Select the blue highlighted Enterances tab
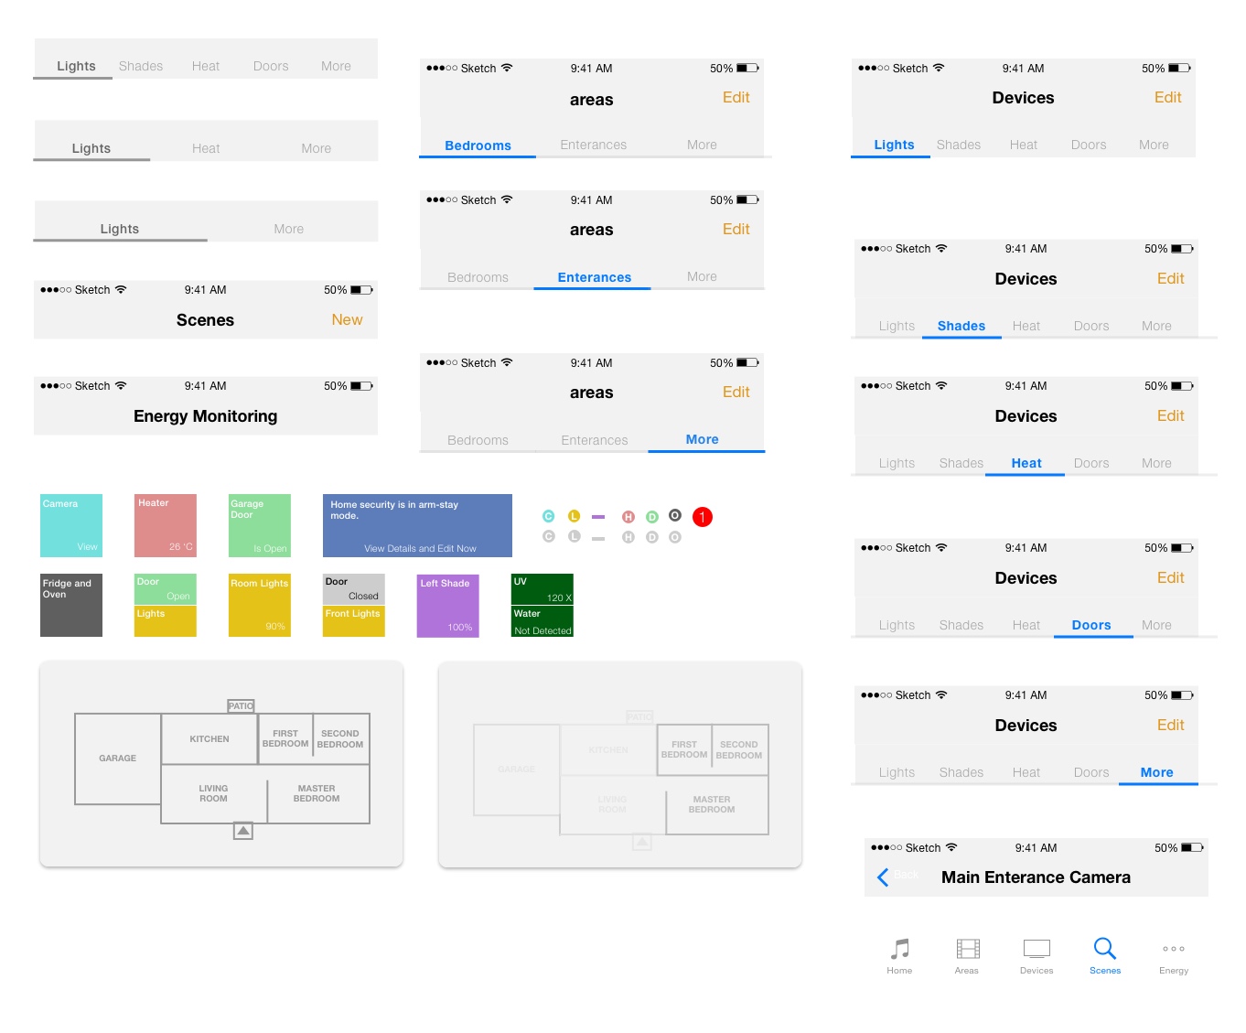 click(594, 277)
